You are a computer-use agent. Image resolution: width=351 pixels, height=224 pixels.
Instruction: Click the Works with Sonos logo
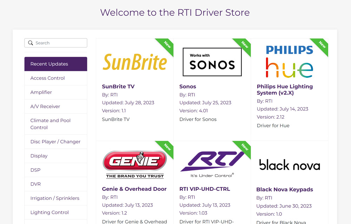212,62
